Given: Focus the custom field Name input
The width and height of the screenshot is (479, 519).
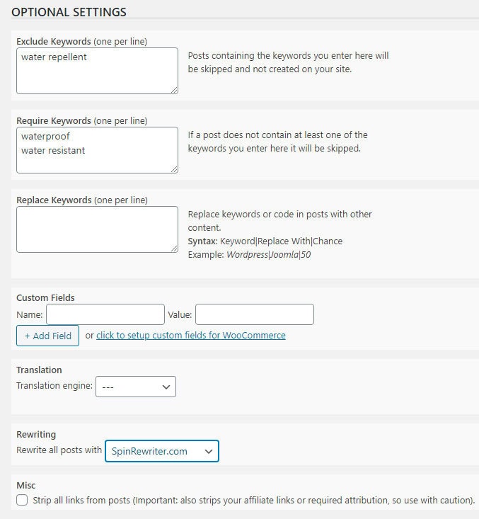Looking at the screenshot, I should (x=105, y=314).
